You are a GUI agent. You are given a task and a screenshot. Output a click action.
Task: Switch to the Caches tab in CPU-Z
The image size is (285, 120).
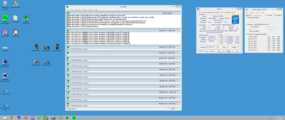(x=205, y=12)
